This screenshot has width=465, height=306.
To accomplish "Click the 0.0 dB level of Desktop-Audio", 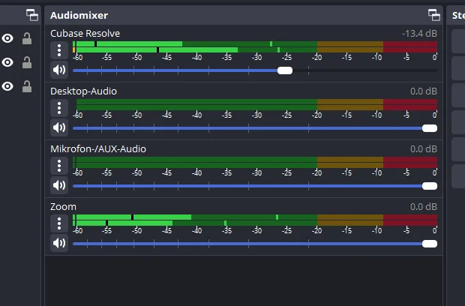I will (x=424, y=91).
